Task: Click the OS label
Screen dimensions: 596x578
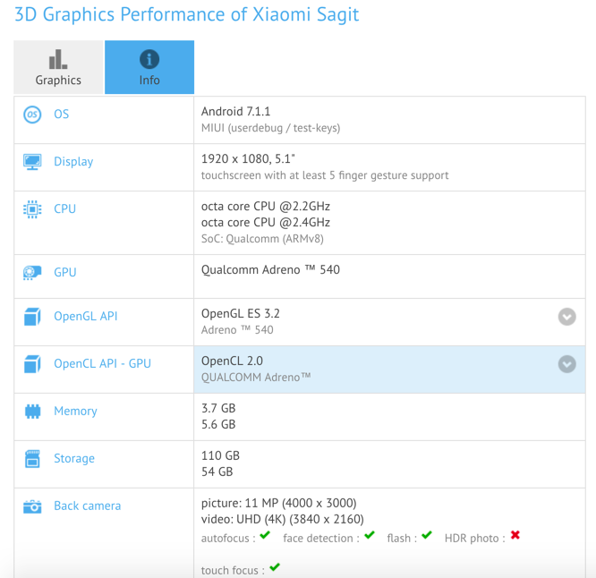Action: pos(61,114)
